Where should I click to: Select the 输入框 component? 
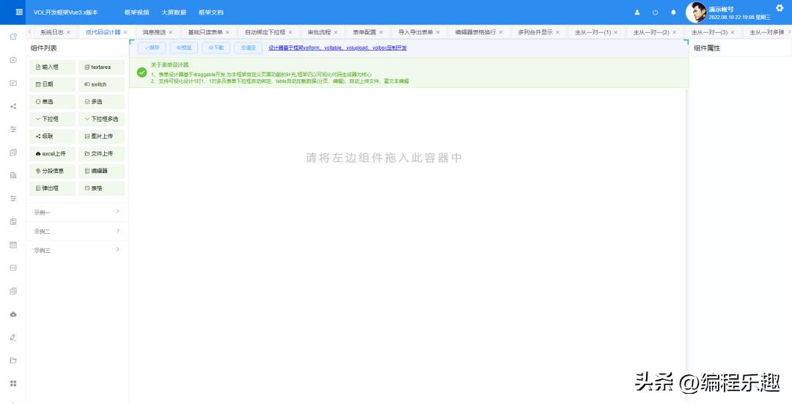[53, 67]
